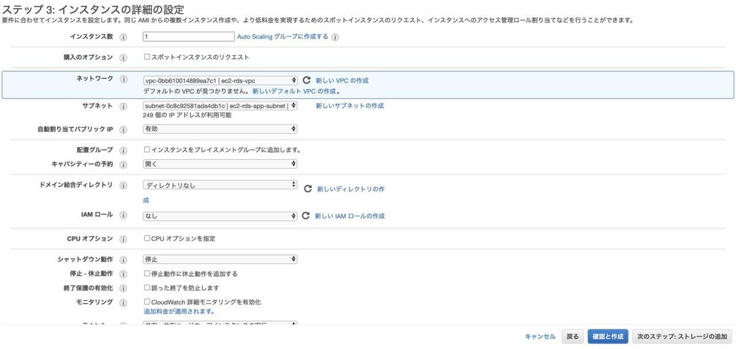Viewport: 736px width, 349px height.
Task: Click info icon next to 停止 - 休止動作
Action: click(x=123, y=274)
